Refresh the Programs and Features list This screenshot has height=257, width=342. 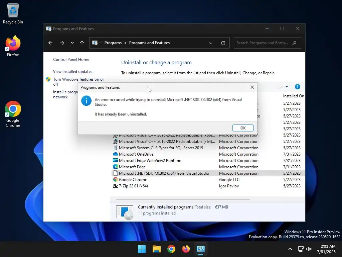[223, 43]
